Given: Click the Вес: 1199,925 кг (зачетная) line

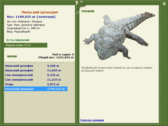Looking at the screenshot, I should click(31, 17).
